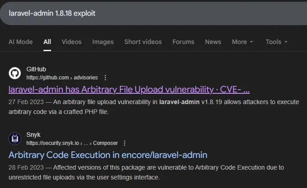
Task: Expand the More search filters dropdown
Action: coord(242,42)
